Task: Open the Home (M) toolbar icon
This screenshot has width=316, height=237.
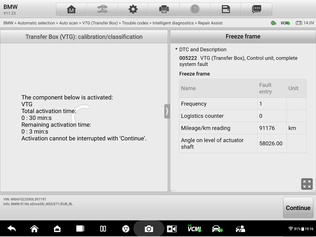Action: (71, 10)
